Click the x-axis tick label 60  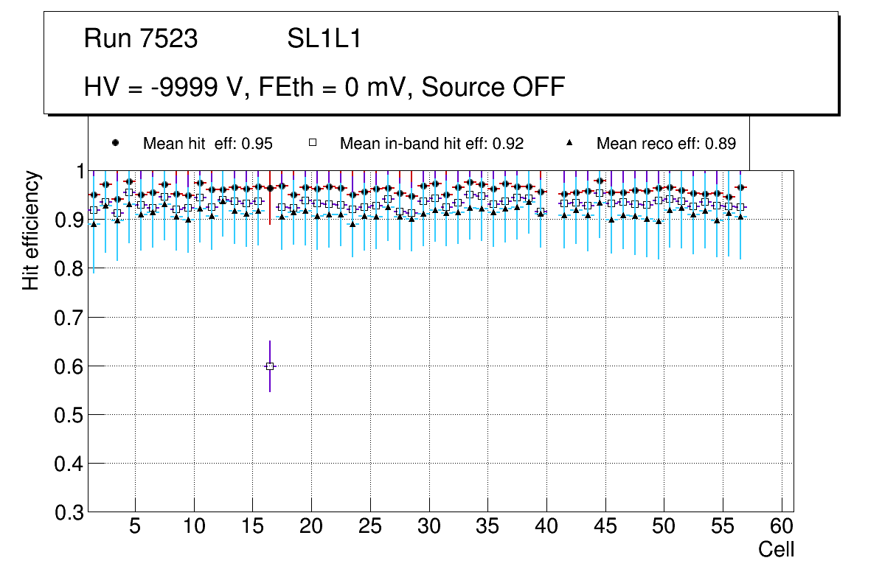(x=782, y=528)
